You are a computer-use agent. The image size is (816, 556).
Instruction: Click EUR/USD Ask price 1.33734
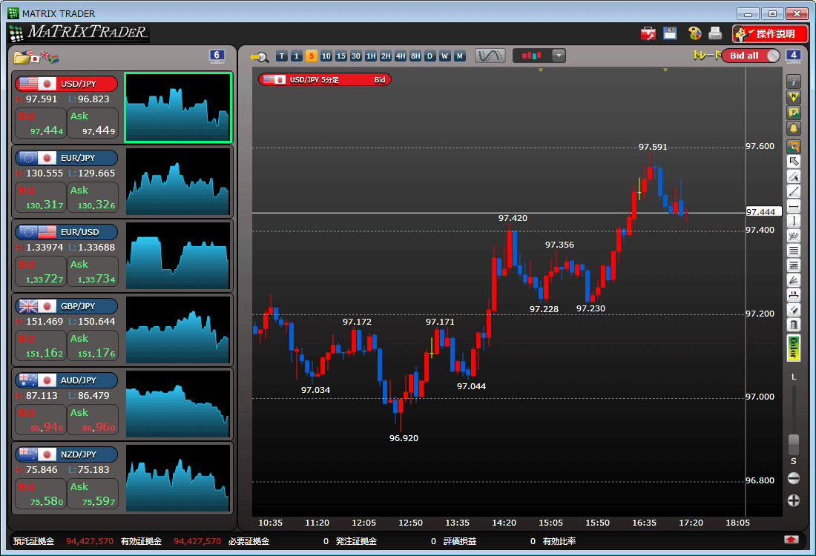(93, 271)
